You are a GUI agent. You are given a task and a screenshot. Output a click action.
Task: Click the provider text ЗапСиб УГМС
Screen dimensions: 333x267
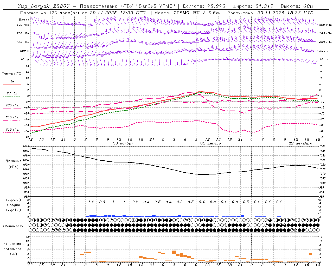tap(156, 6)
